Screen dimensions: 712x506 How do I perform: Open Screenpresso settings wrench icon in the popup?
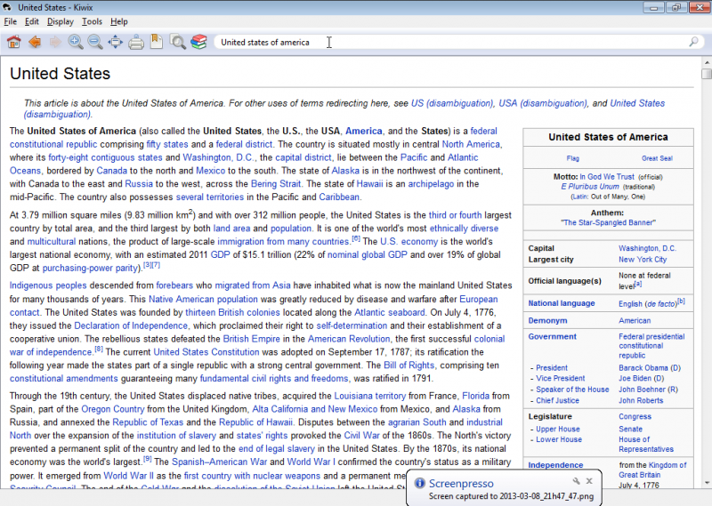(x=576, y=481)
